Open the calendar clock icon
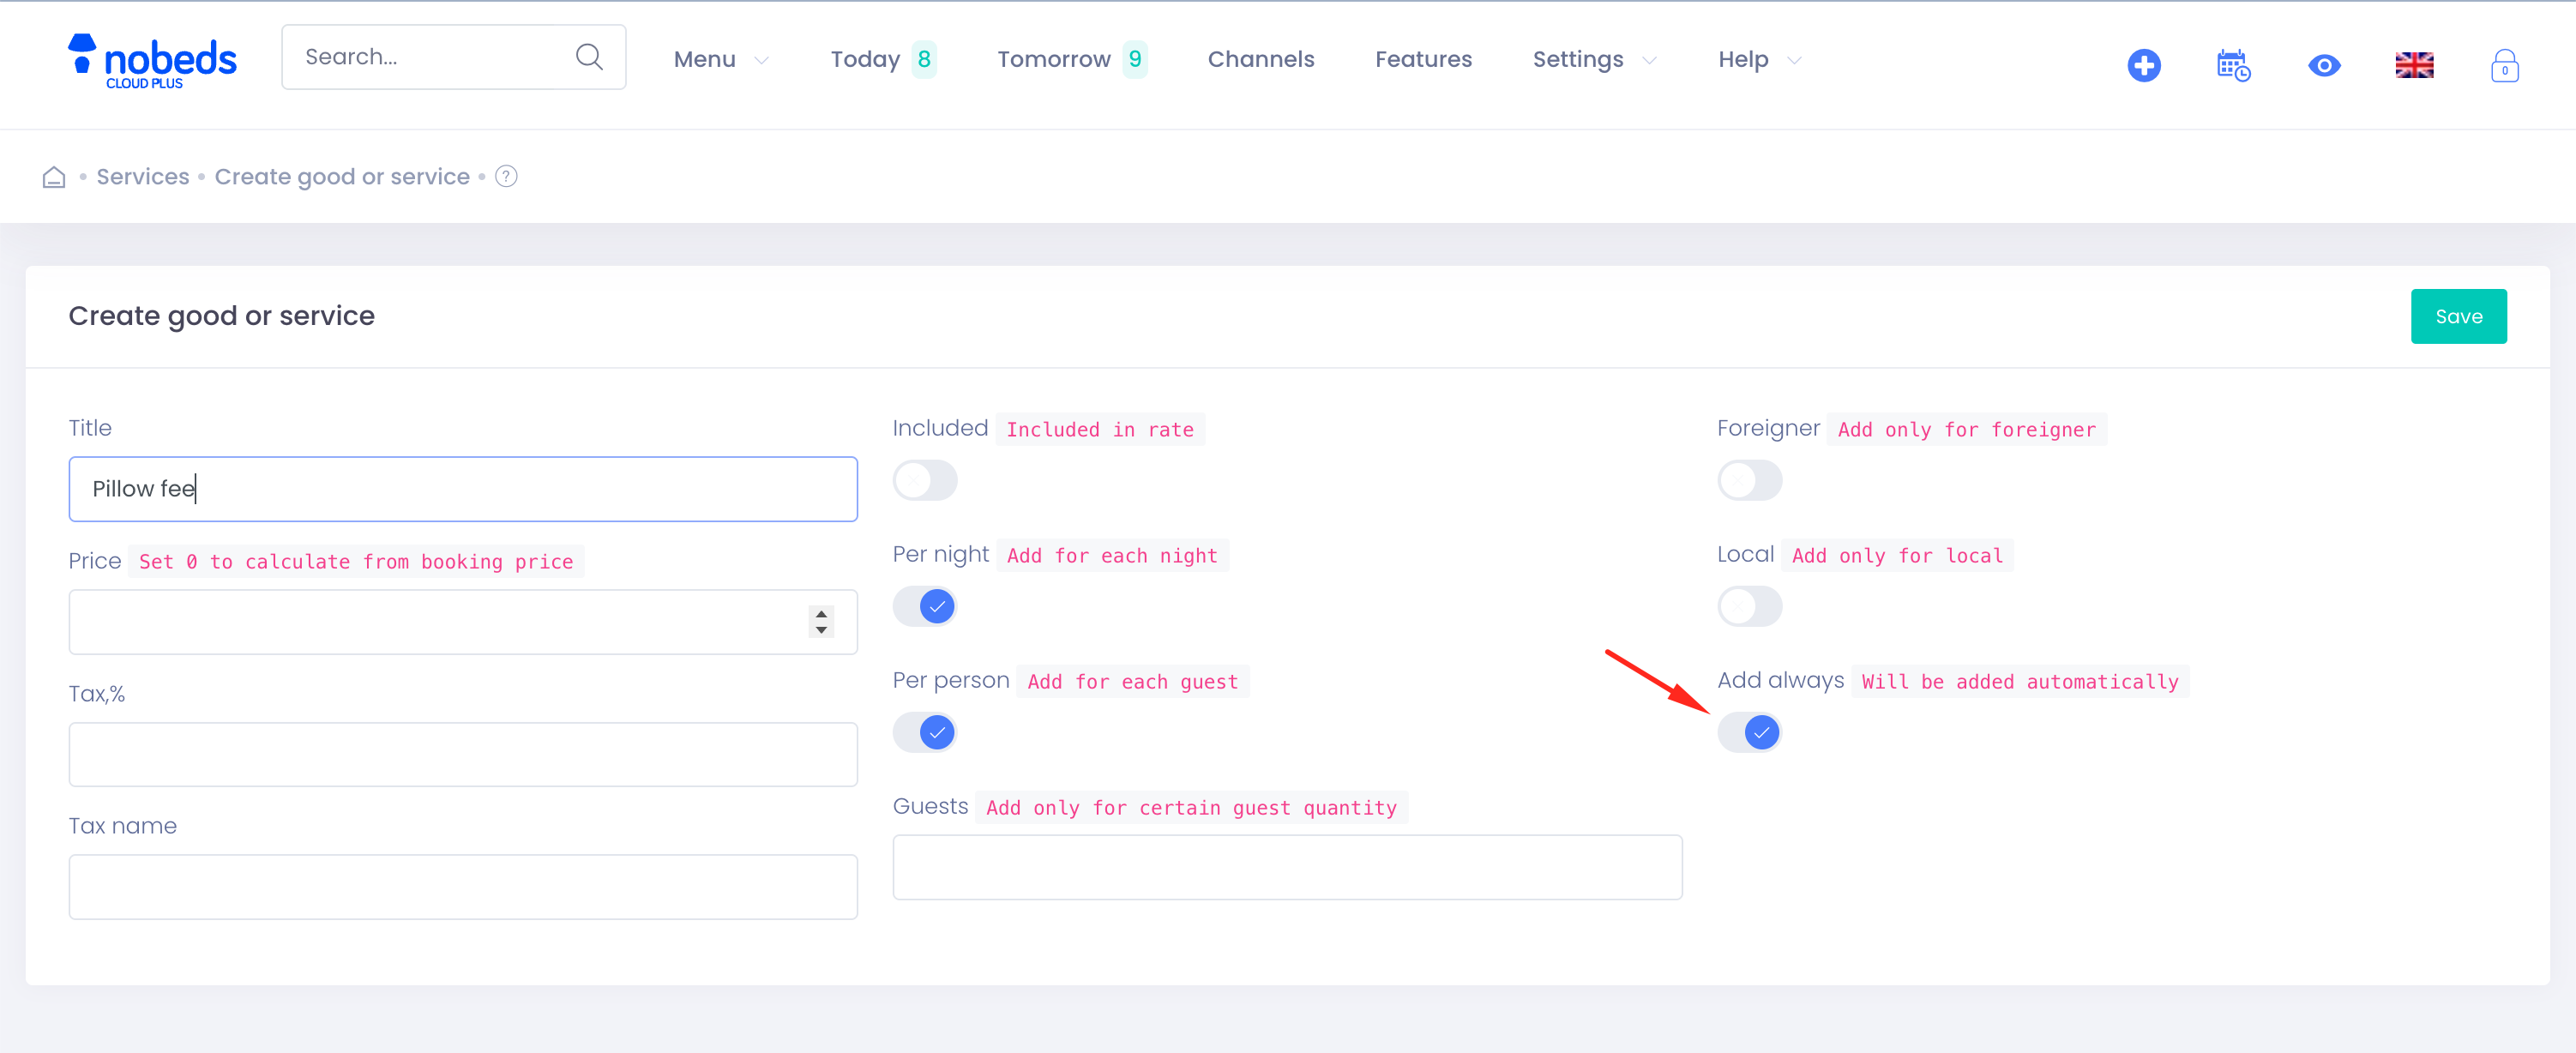Screen dimensions: 2576x1053 pyautogui.click(x=2232, y=66)
